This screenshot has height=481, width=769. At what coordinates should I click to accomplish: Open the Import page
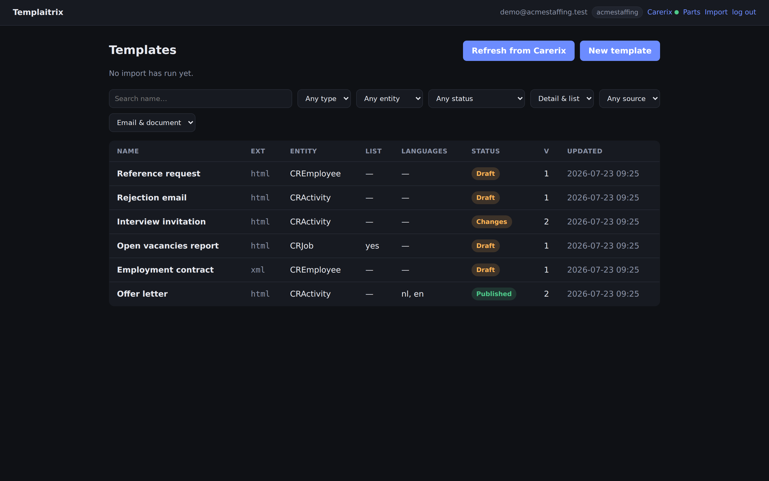coord(716,12)
